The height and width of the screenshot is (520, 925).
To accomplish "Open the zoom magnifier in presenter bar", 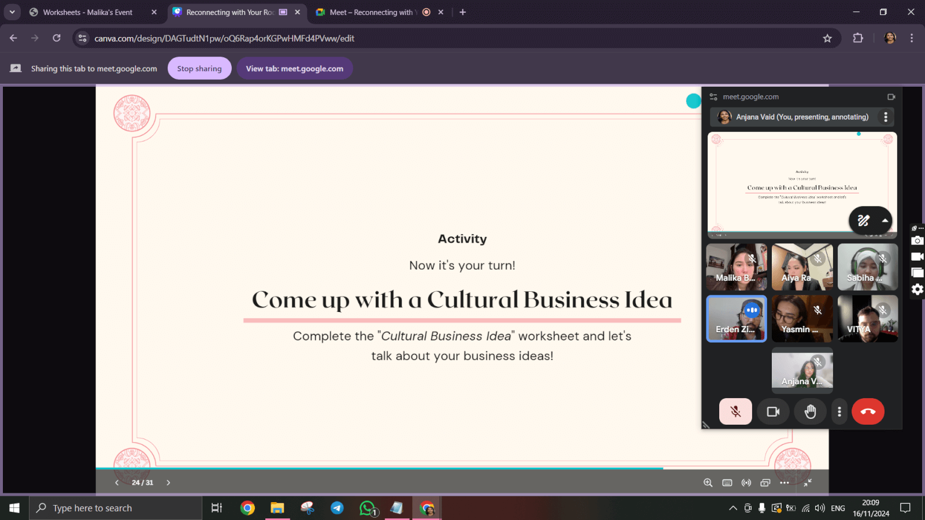I will (x=708, y=482).
